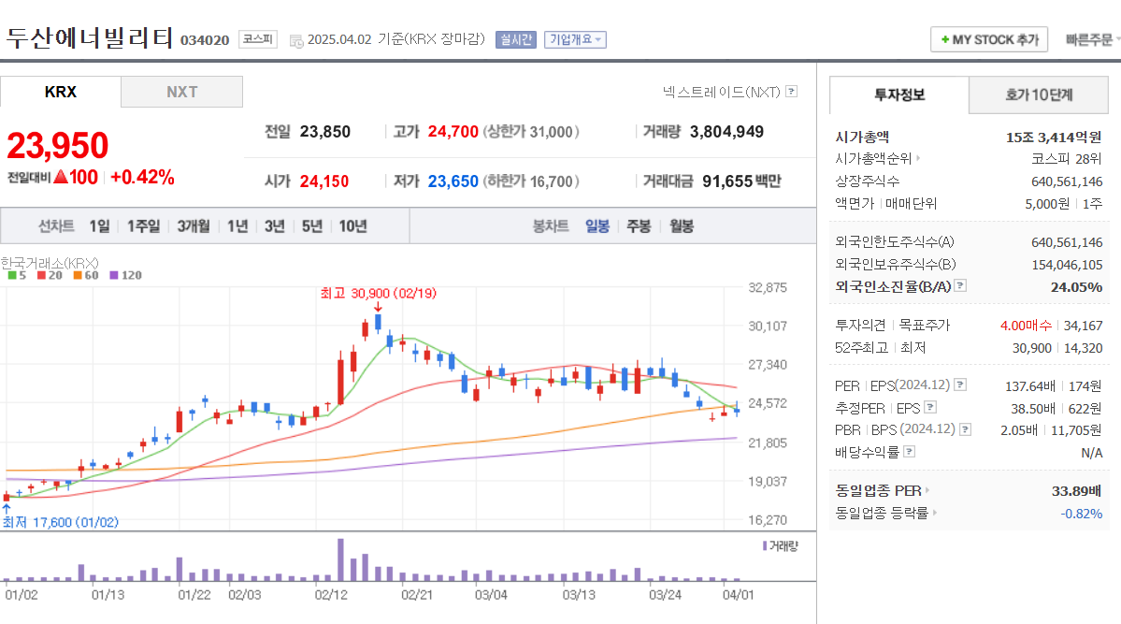
Task: Click the 동일업종 PER link
Action: coord(878,490)
